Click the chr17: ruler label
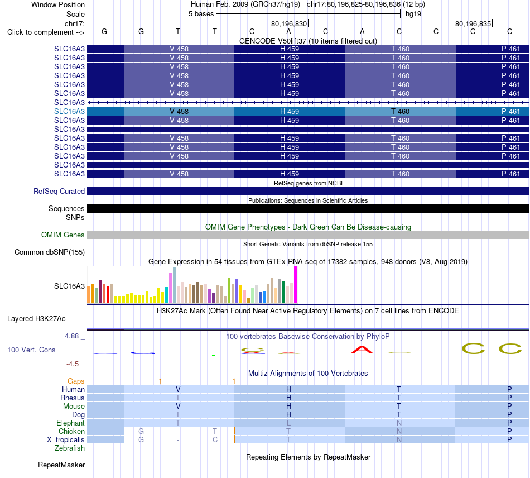The image size is (530, 478). click(x=74, y=23)
